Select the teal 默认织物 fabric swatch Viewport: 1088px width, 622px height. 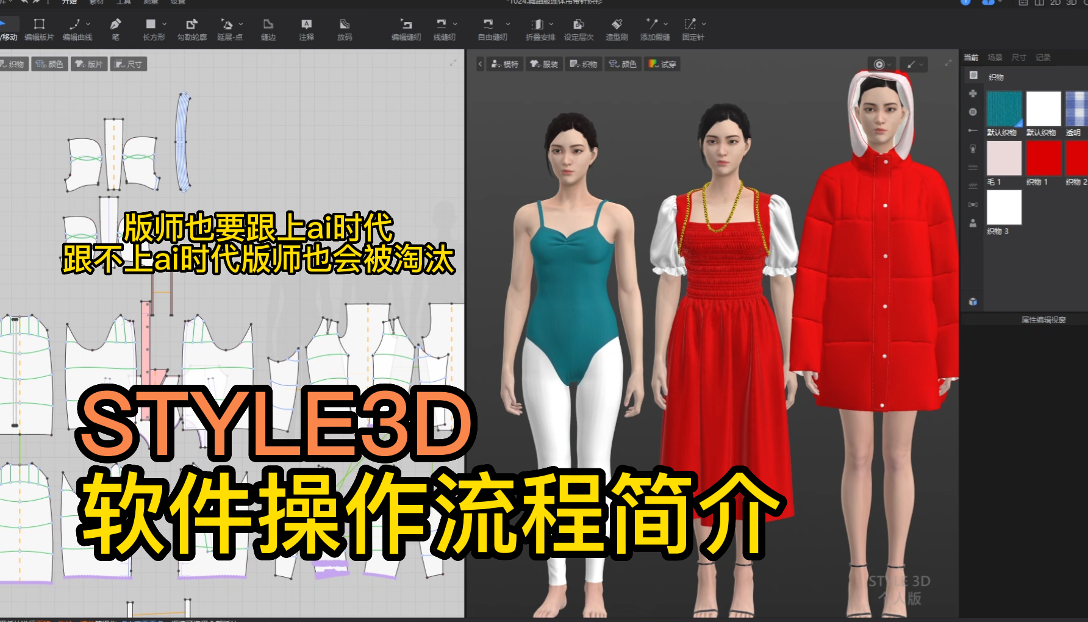[x=1004, y=109]
